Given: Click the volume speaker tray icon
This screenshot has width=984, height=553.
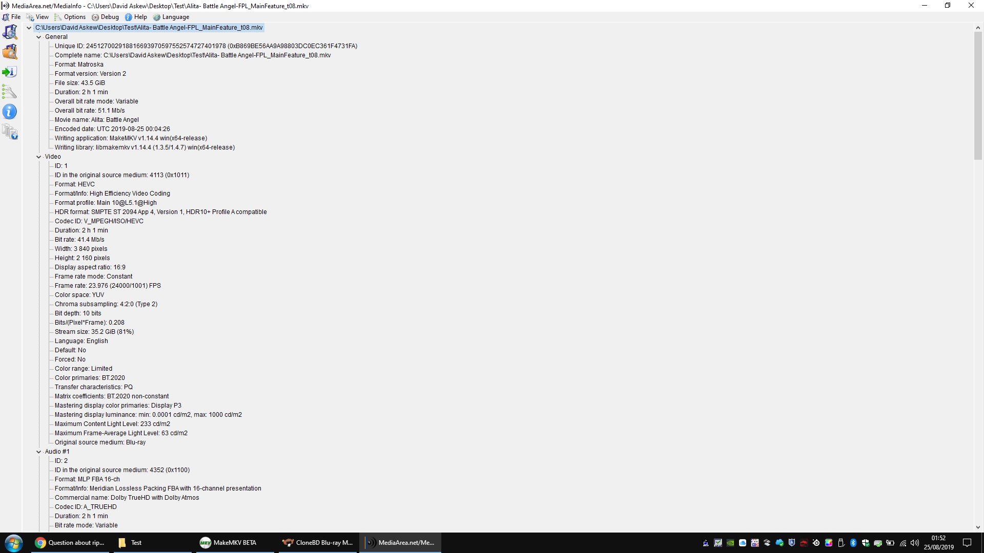Looking at the screenshot, I should click(x=915, y=543).
